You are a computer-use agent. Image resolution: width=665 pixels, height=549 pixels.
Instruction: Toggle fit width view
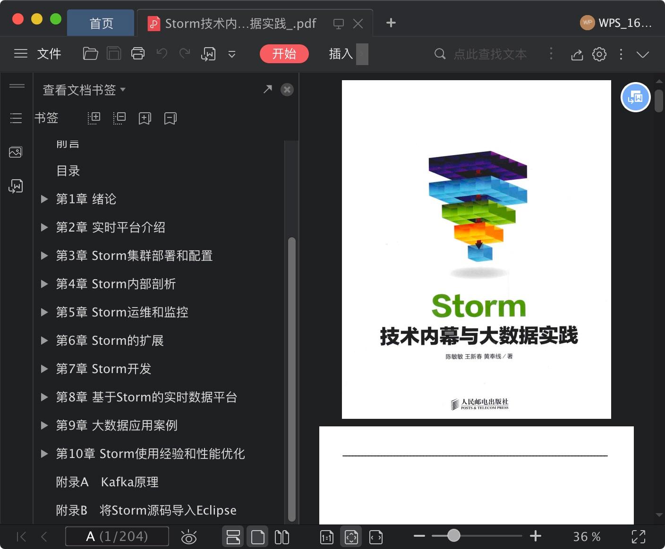pyautogui.click(x=376, y=537)
